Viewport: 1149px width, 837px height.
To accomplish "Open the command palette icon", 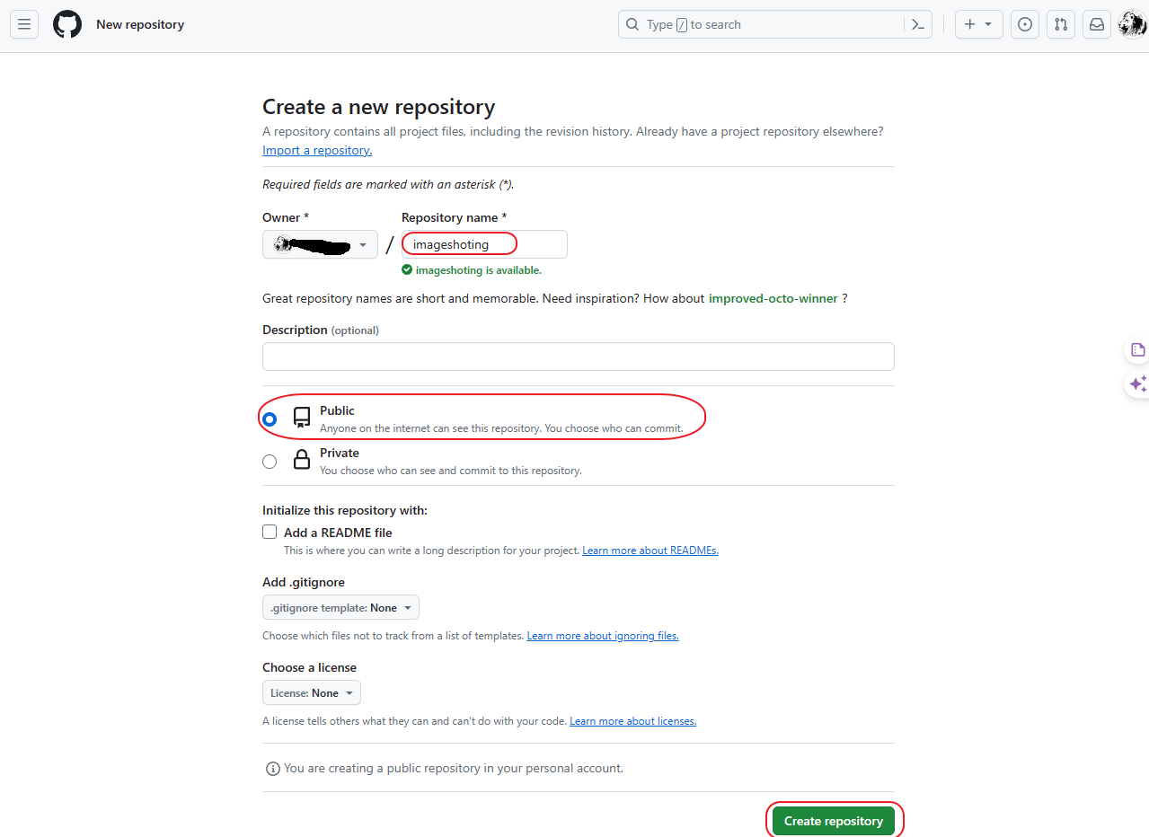I will pos(918,24).
